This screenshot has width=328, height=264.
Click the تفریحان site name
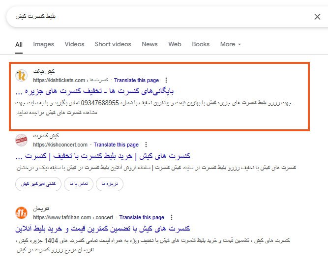pos(41,208)
